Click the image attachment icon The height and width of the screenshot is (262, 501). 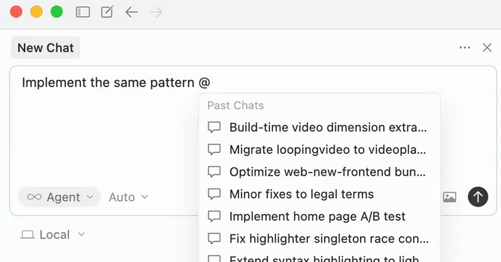point(450,197)
